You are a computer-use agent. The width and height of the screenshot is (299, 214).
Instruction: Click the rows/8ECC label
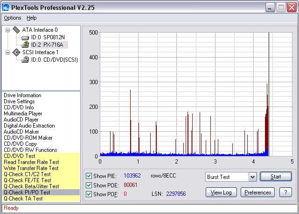[x=163, y=176]
